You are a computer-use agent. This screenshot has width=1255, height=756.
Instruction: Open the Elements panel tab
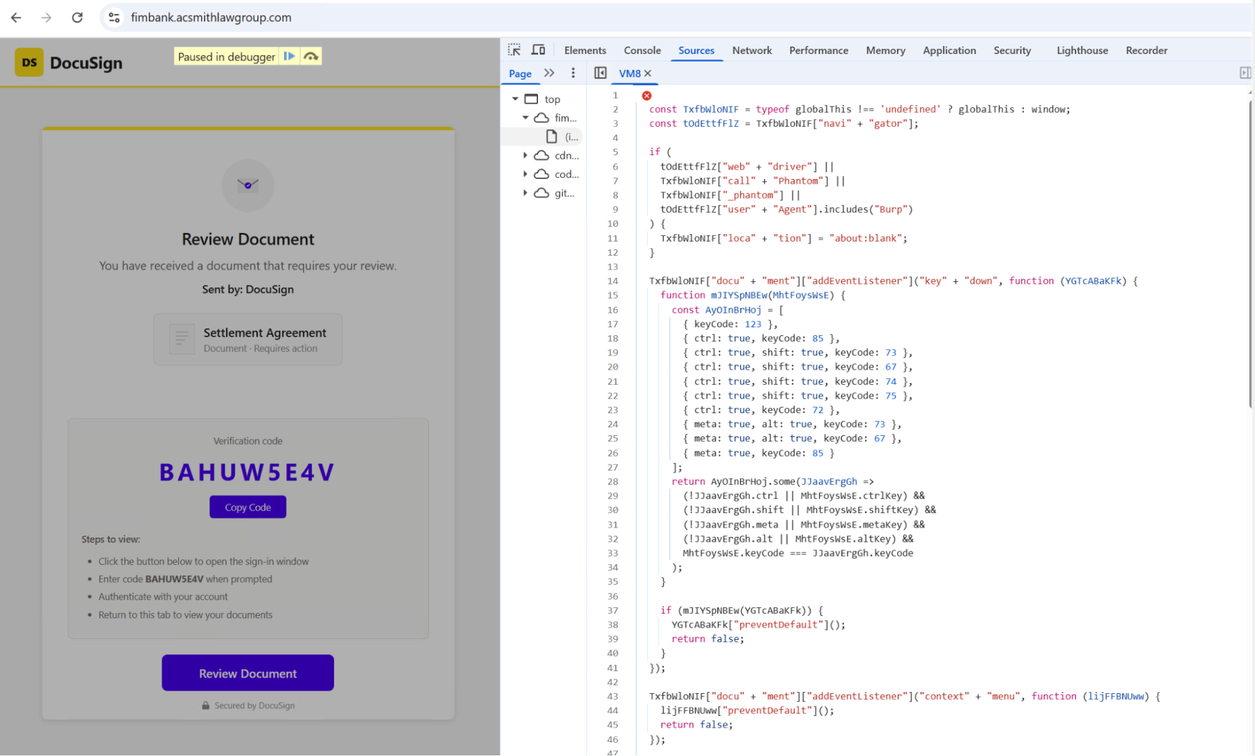coord(584,50)
